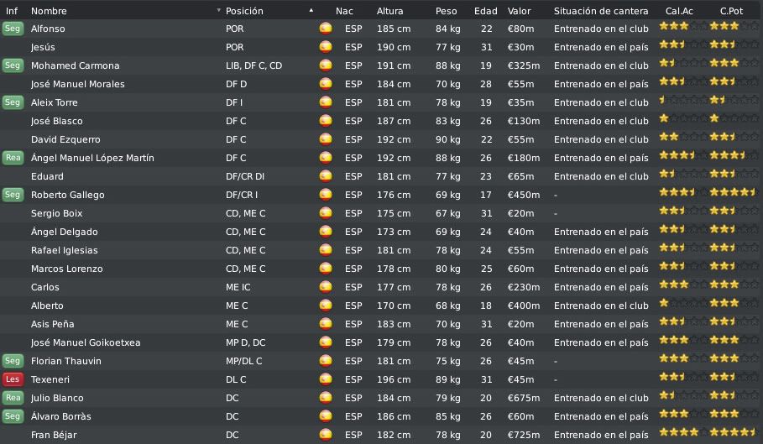The height and width of the screenshot is (444, 763).
Task: Click the Spain flag icon in Jesús row
Action: (x=326, y=47)
